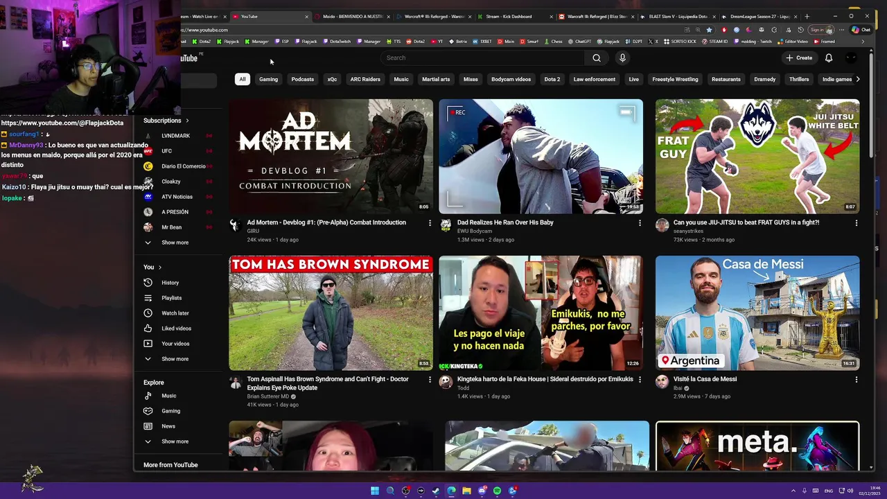887x499 pixels.
Task: Select the Podcasts category chip
Action: [302, 79]
